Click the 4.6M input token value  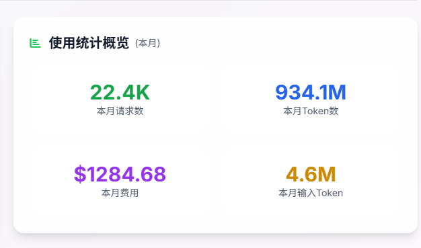pyautogui.click(x=311, y=174)
